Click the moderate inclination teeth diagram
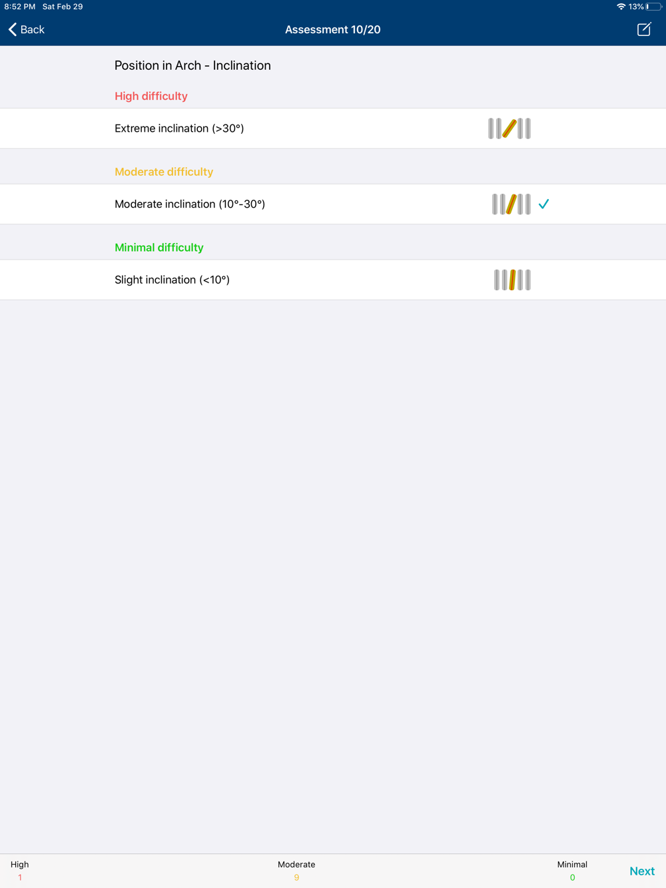Screen dimensions: 666x888 pyautogui.click(x=511, y=204)
